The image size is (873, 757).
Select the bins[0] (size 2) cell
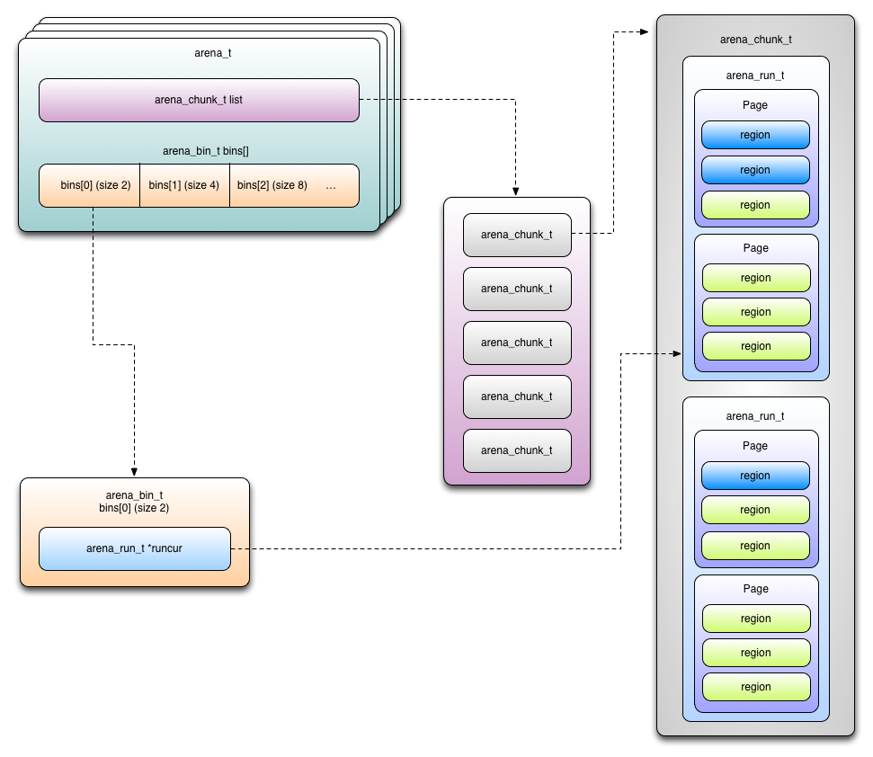point(89,185)
